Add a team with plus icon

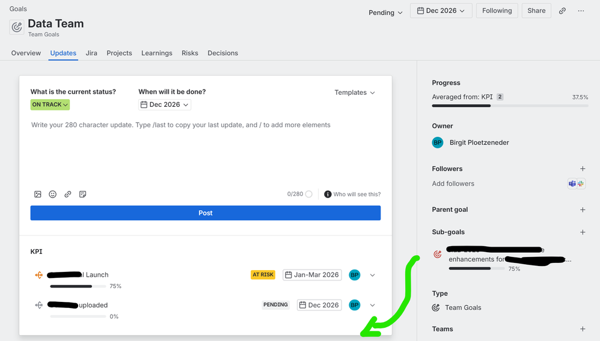coord(583,329)
